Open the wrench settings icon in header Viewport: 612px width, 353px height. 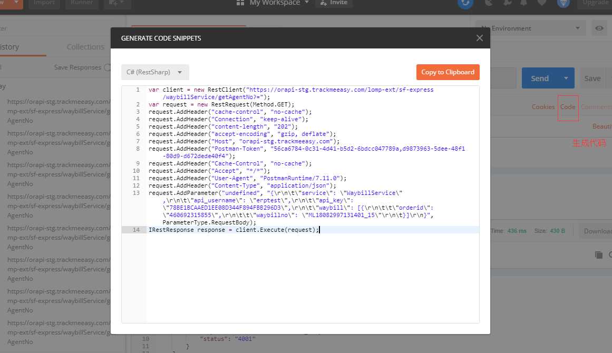coord(508,3)
